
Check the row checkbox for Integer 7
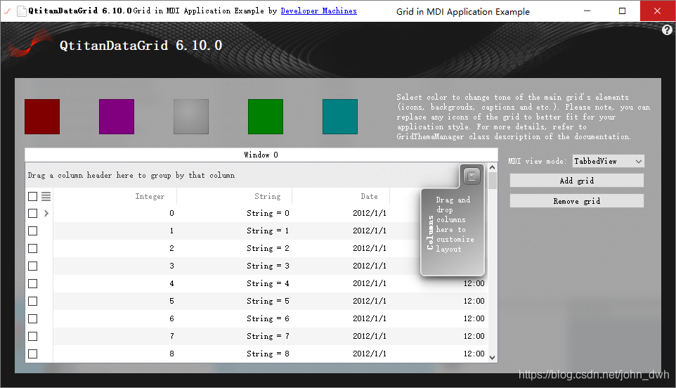point(33,336)
